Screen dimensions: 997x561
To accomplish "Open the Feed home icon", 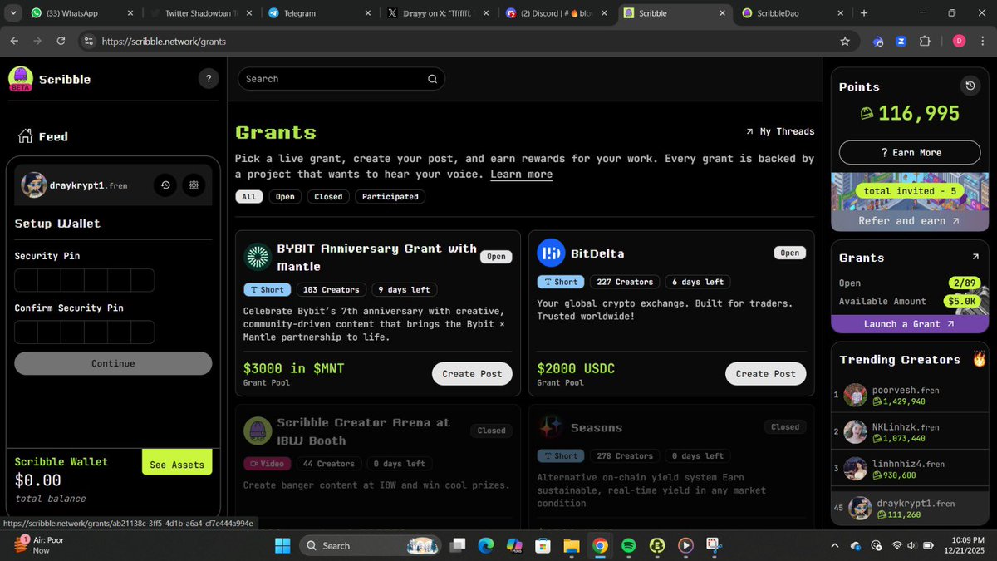I will (x=26, y=136).
